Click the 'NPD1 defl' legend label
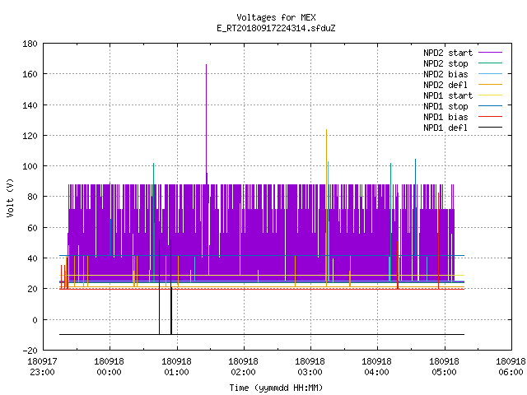Image resolution: width=527 pixels, height=395 pixels. [x=445, y=128]
